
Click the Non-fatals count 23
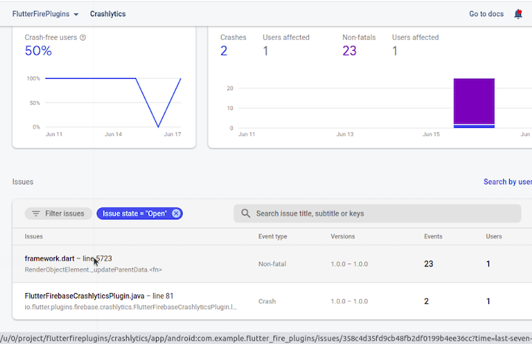[x=349, y=51]
